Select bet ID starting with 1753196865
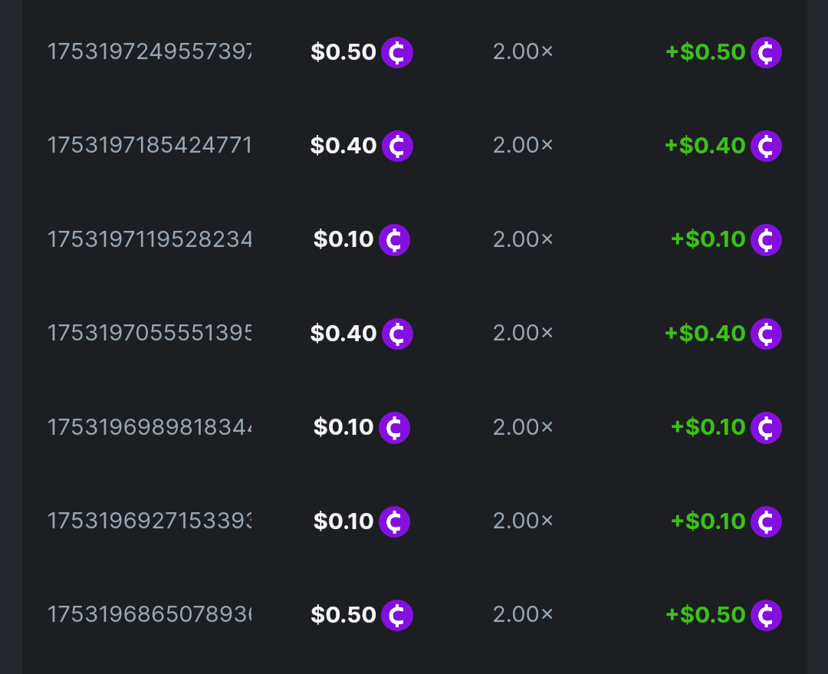Viewport: 828px width, 674px height. tap(149, 614)
